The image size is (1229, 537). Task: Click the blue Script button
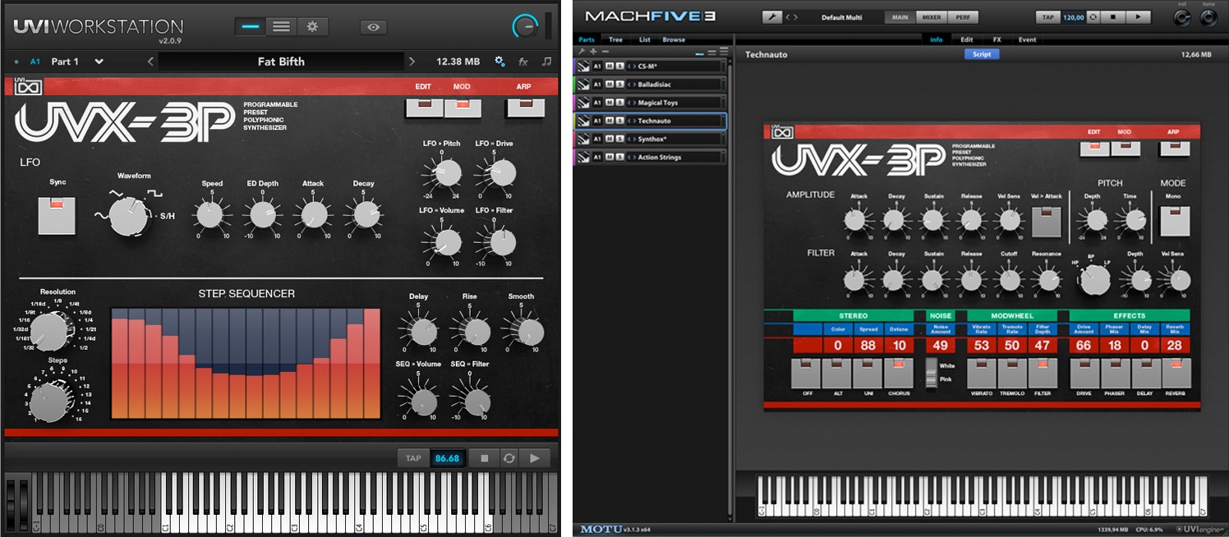(x=982, y=54)
